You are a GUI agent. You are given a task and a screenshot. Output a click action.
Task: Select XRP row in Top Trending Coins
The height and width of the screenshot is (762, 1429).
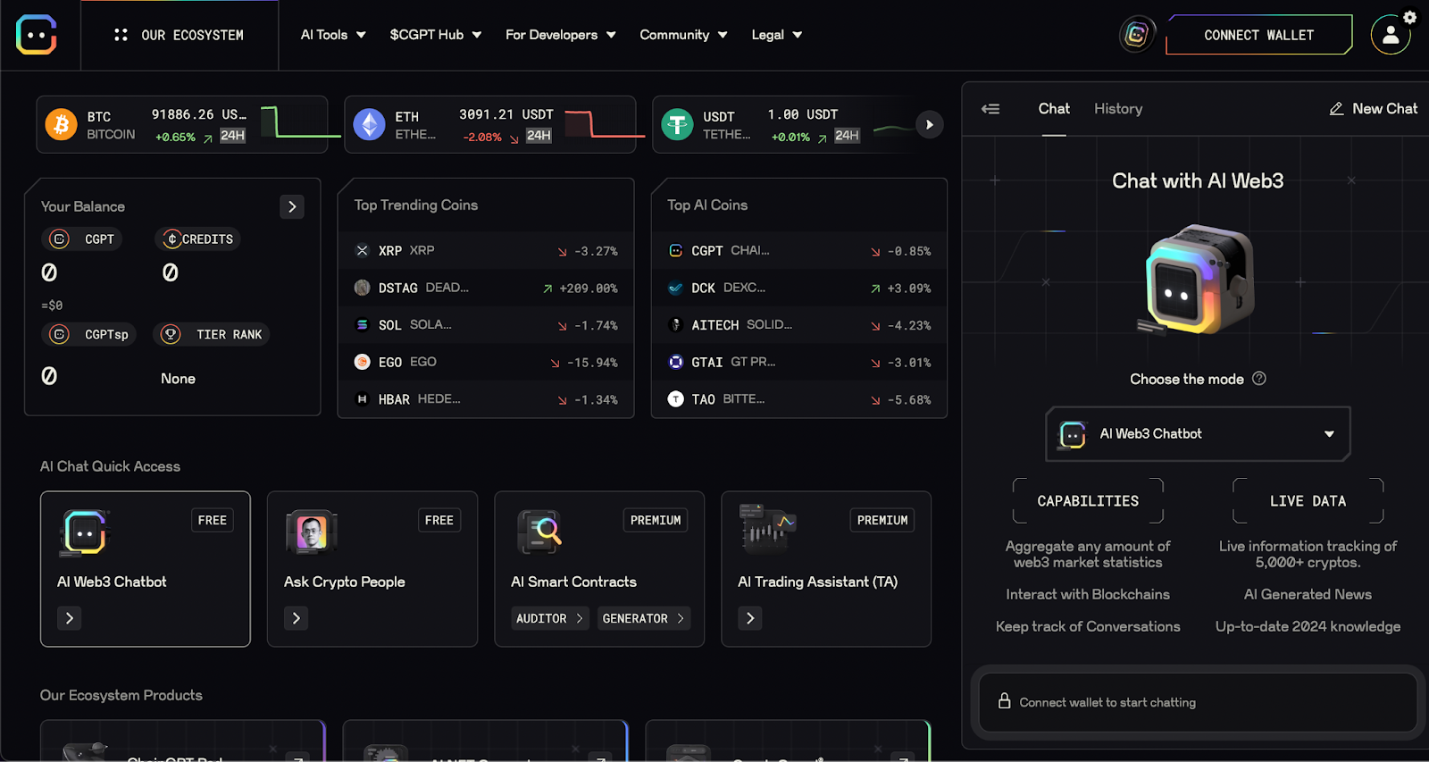(486, 251)
